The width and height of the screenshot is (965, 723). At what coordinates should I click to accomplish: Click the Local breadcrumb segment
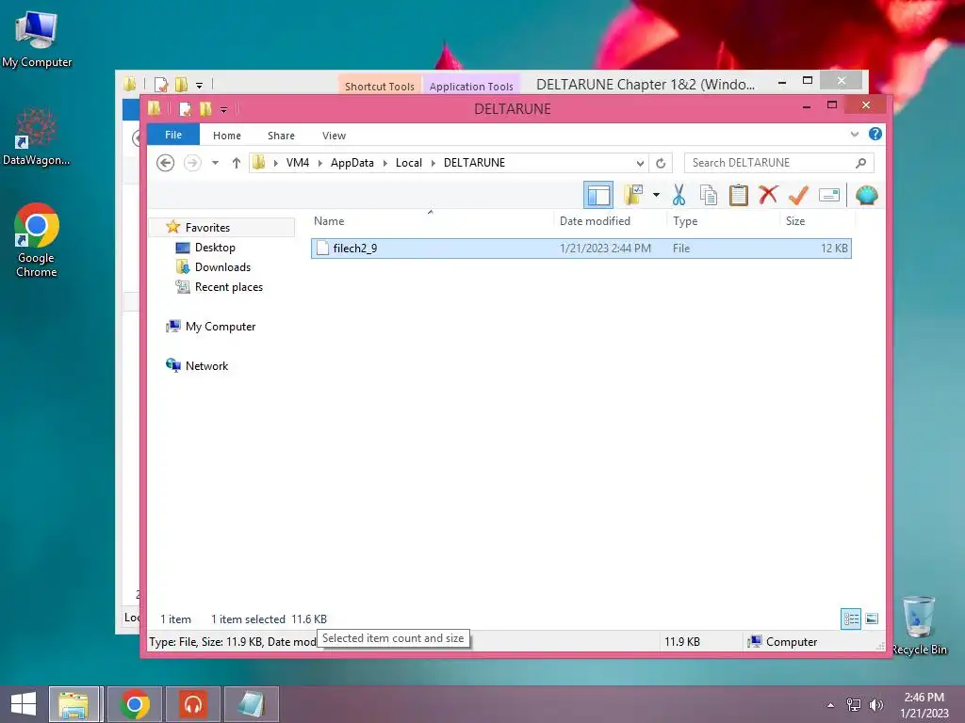(x=409, y=163)
